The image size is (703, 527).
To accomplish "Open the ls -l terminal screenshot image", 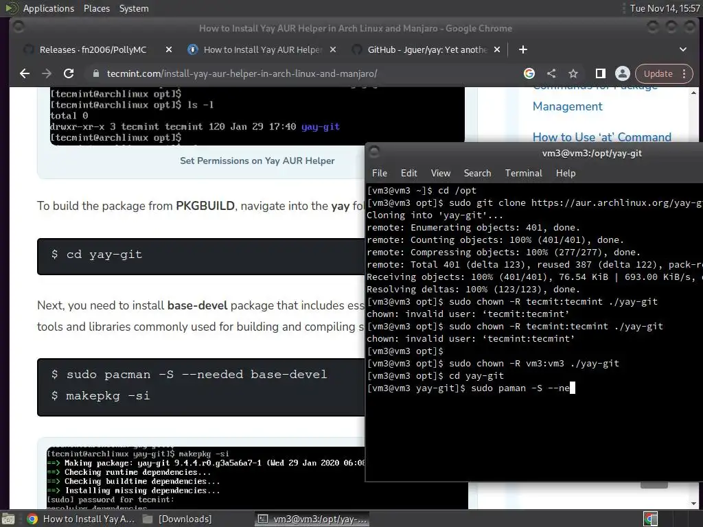I will 257,116.
